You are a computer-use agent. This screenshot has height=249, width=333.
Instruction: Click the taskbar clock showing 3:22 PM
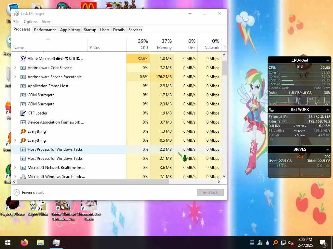305,243
